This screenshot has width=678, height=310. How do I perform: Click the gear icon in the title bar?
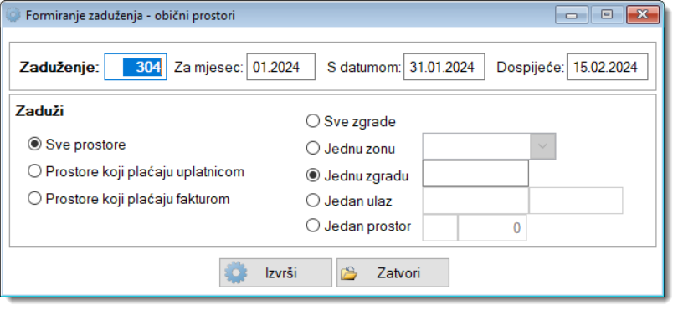click(13, 15)
